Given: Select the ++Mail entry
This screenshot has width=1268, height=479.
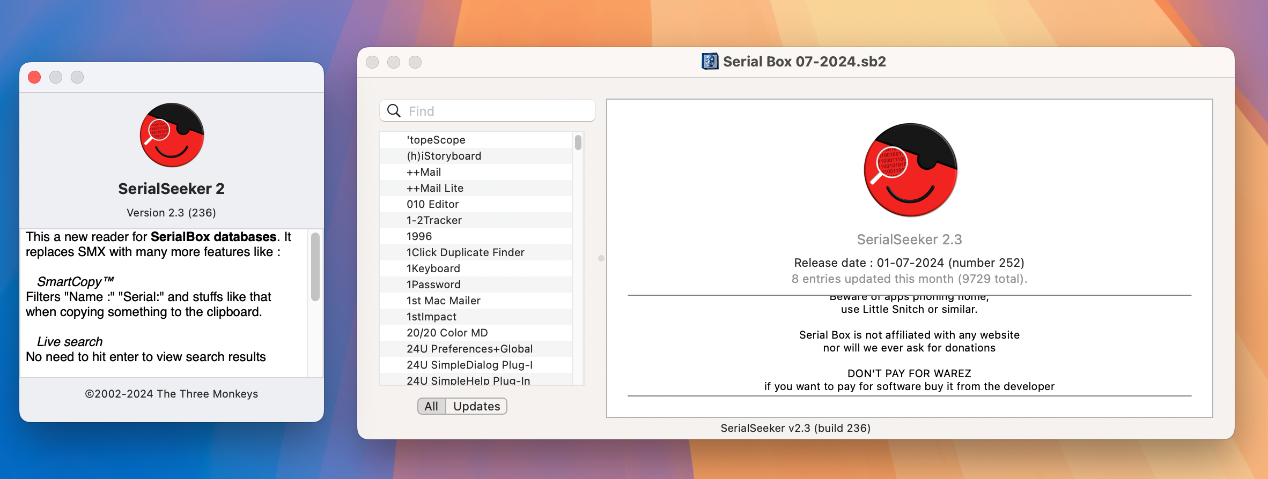Looking at the screenshot, I should [476, 172].
